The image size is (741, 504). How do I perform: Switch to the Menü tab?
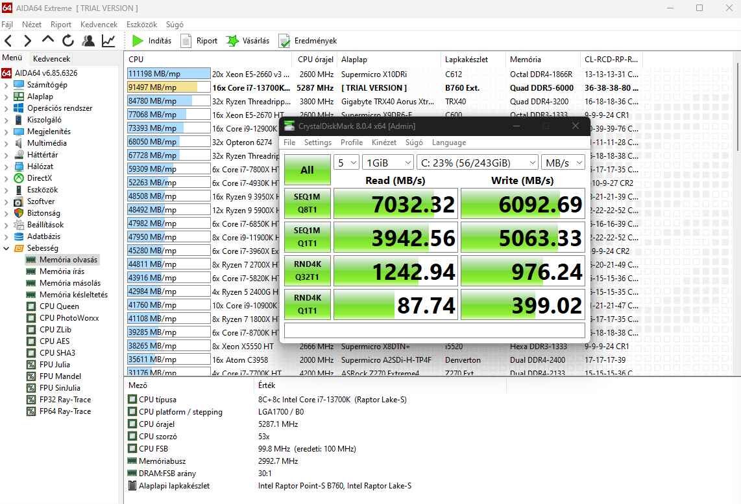(x=12, y=58)
